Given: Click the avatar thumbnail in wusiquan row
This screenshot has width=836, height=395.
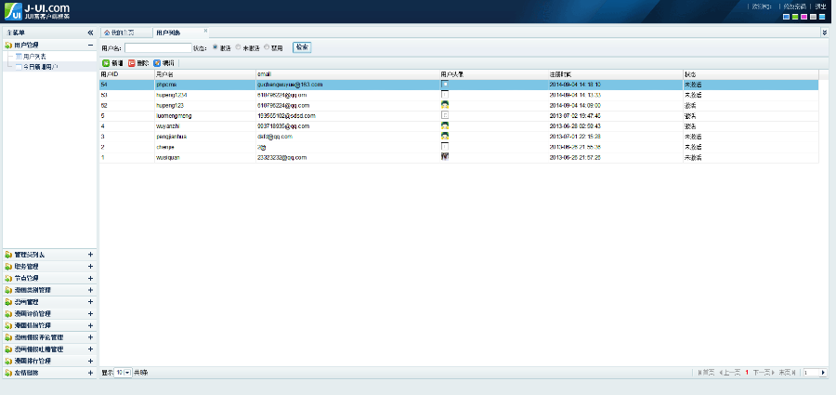Looking at the screenshot, I should (x=445, y=157).
